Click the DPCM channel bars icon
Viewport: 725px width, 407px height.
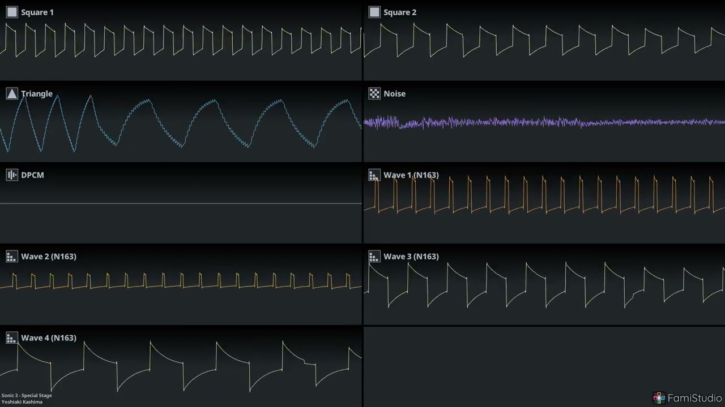pyautogui.click(x=12, y=175)
